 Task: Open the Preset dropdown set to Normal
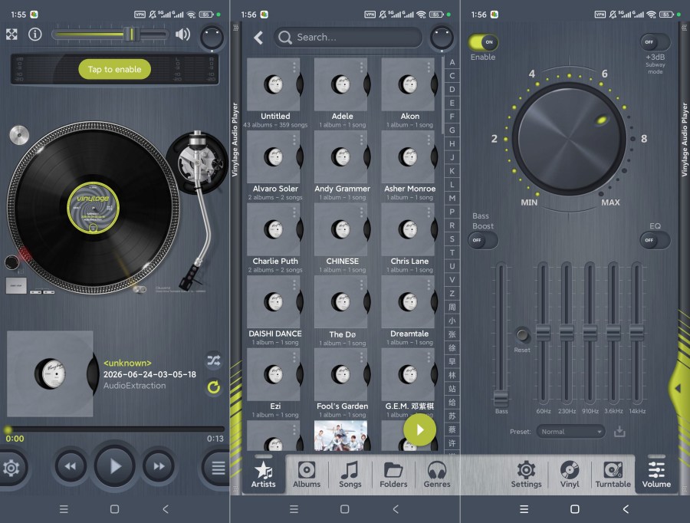(x=570, y=432)
